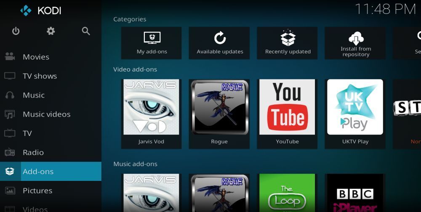The width and height of the screenshot is (421, 212).
Task: Click the Music add-ons heading
Action: click(x=135, y=164)
